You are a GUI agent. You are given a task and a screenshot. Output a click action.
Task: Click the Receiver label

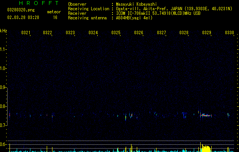point(77,13)
